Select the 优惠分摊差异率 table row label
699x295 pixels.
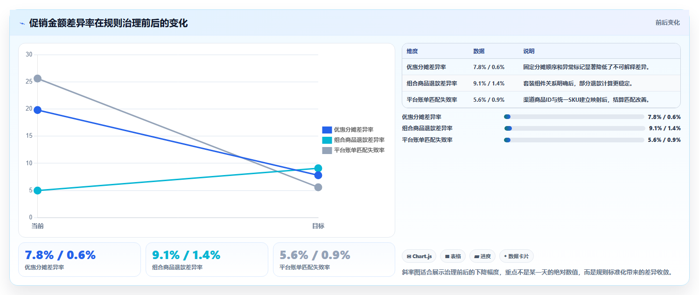[x=426, y=67]
